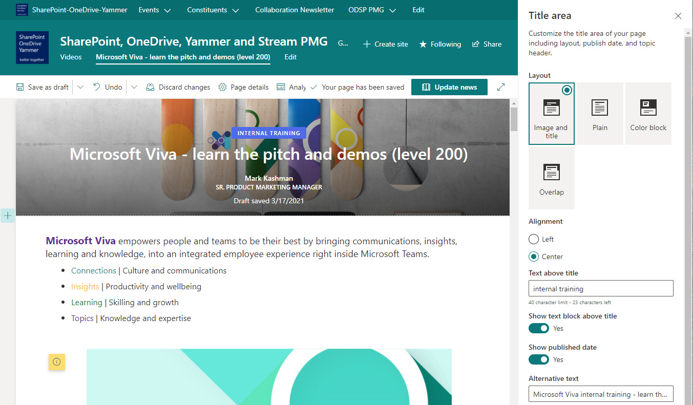Click the Page details gear icon

tap(222, 87)
